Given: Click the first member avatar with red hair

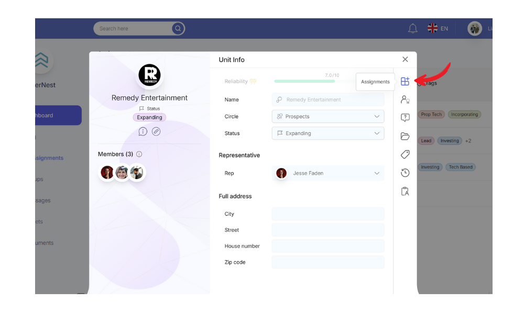Looking at the screenshot, I should click(107, 173).
